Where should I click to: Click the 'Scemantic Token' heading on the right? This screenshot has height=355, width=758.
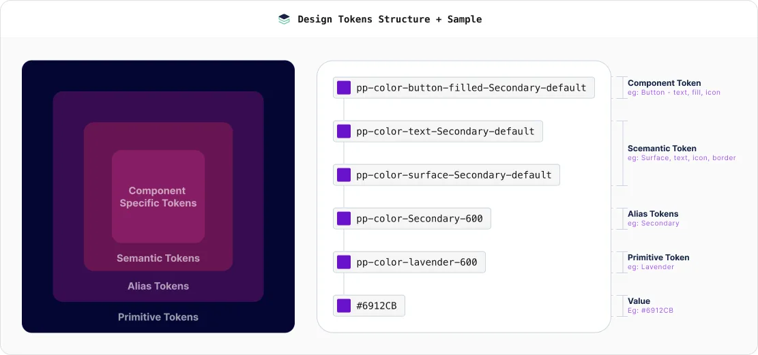point(662,149)
